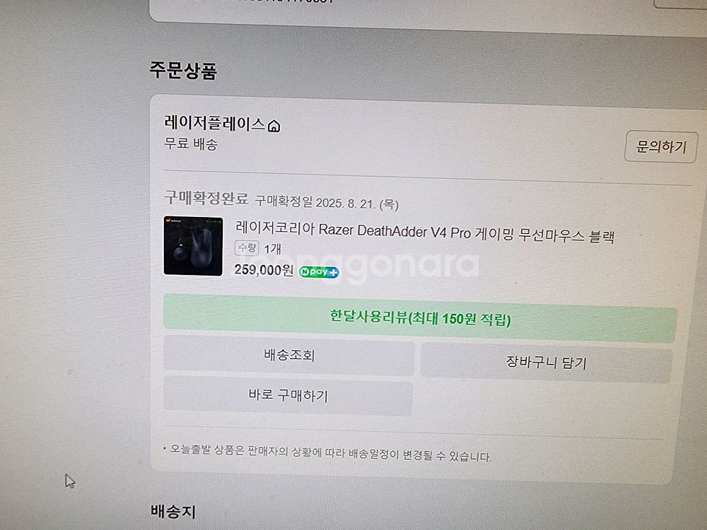The image size is (707, 530).
Task: Click the 수량 quantity badge
Action: (x=247, y=248)
